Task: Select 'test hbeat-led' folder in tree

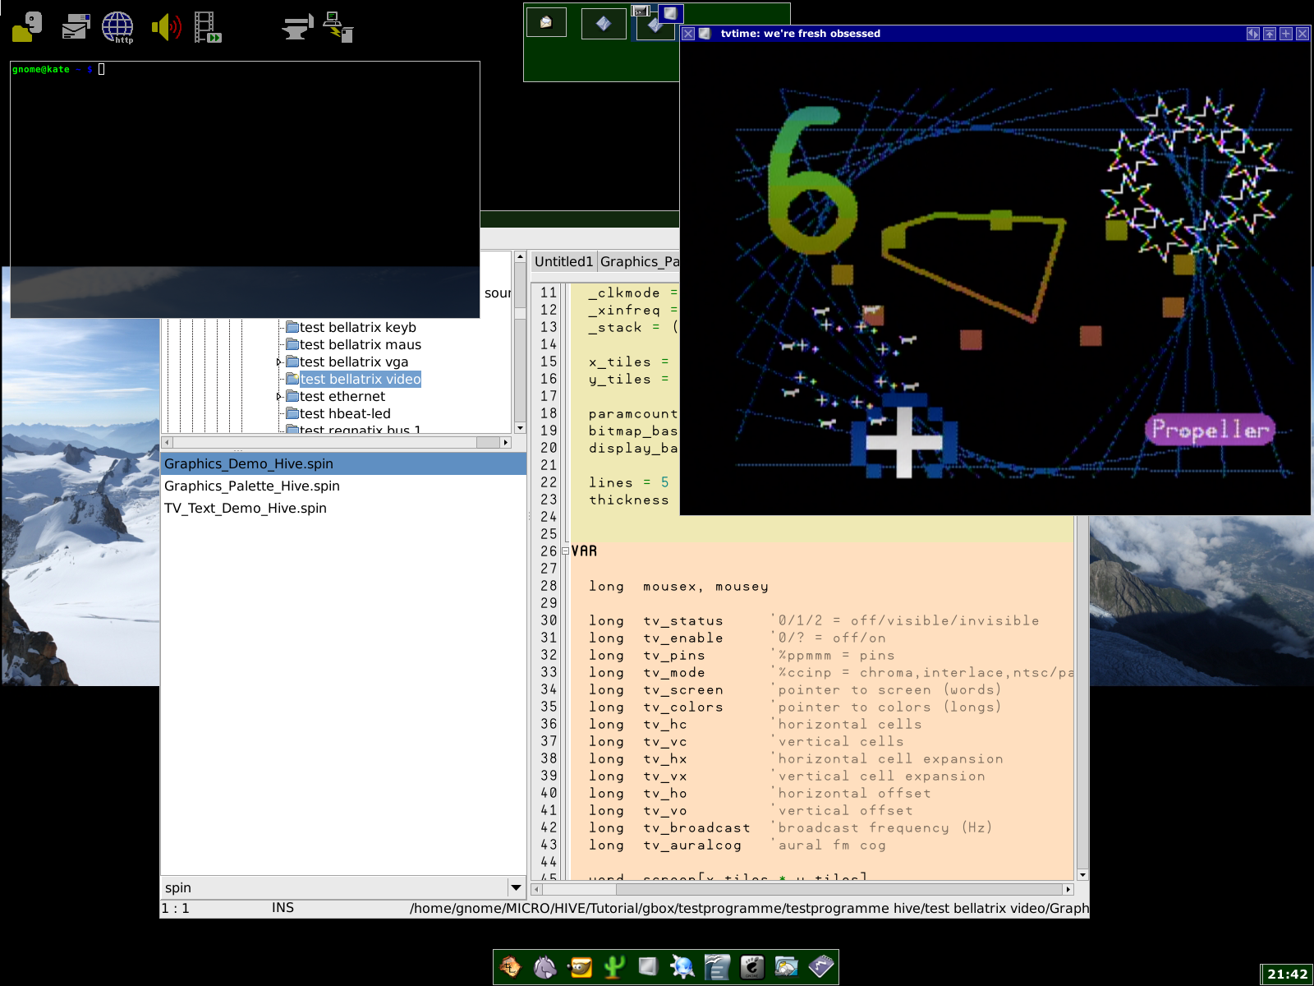Action: [344, 413]
